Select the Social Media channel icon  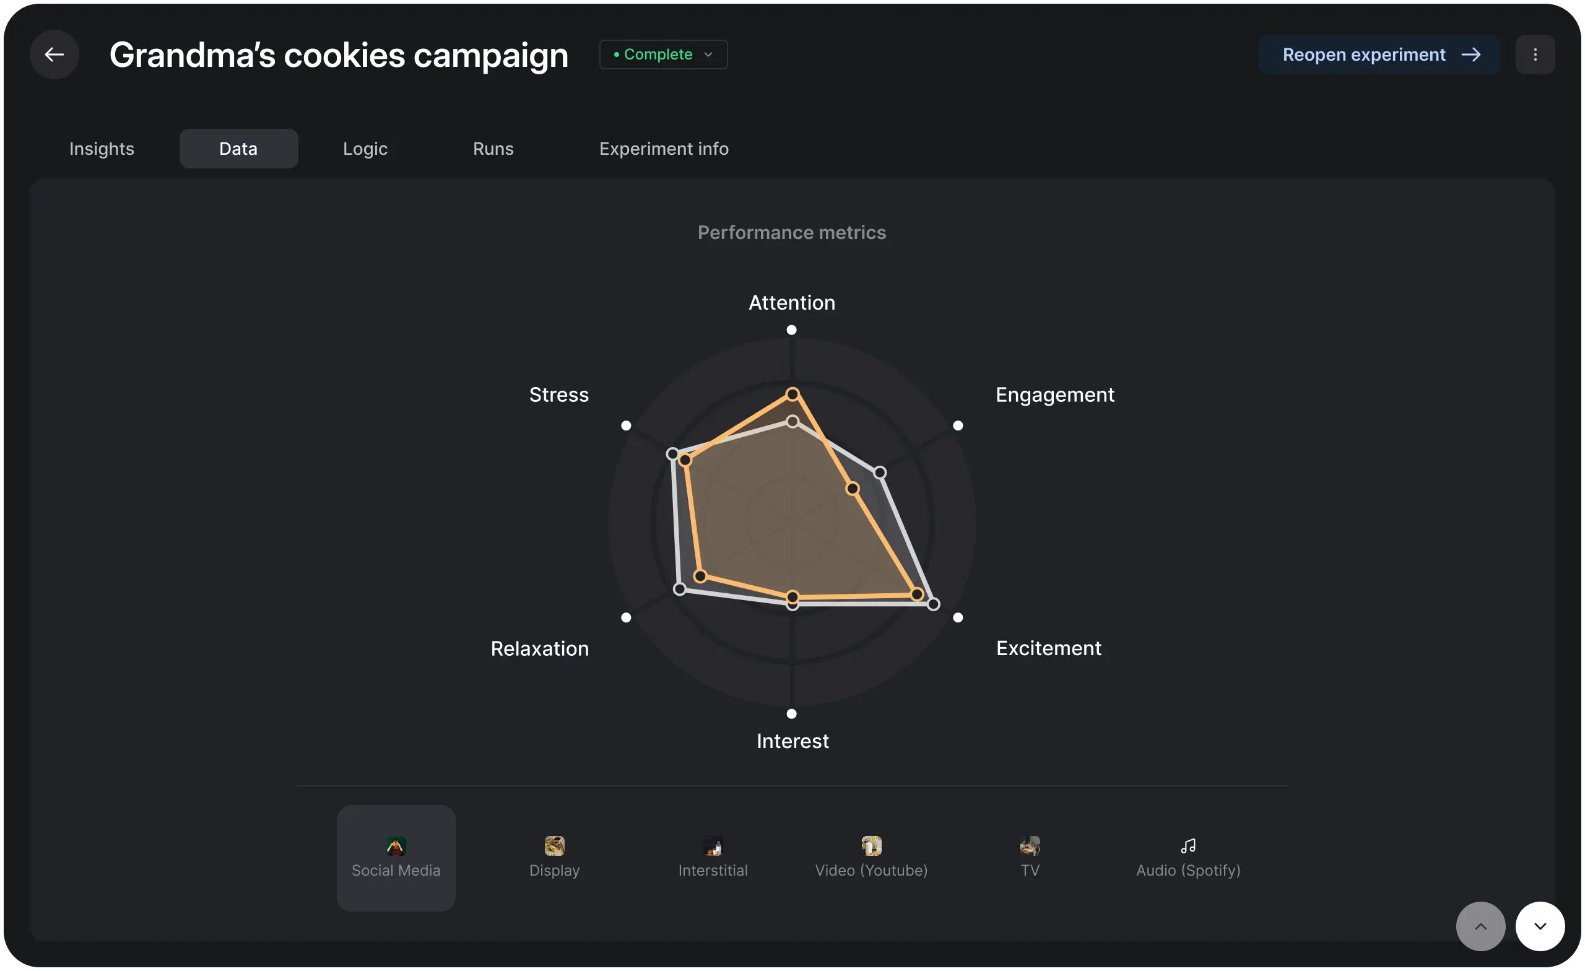tap(395, 846)
